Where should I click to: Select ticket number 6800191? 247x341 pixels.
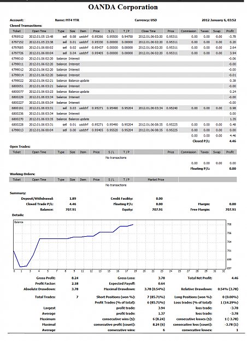click(17, 108)
